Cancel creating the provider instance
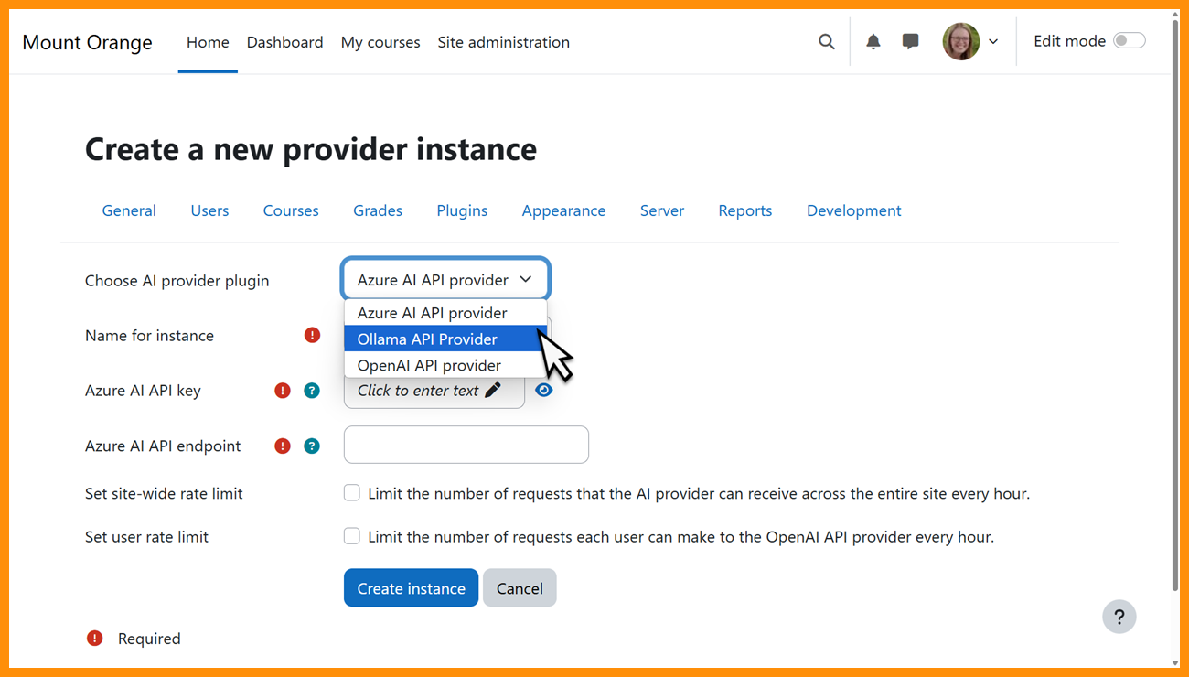The height and width of the screenshot is (677, 1189). click(x=520, y=587)
